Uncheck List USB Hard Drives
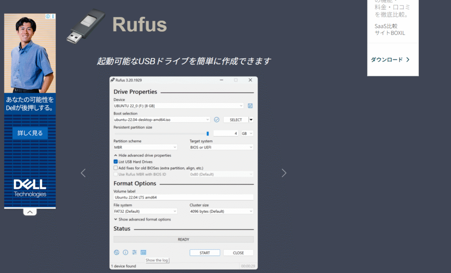 116,162
